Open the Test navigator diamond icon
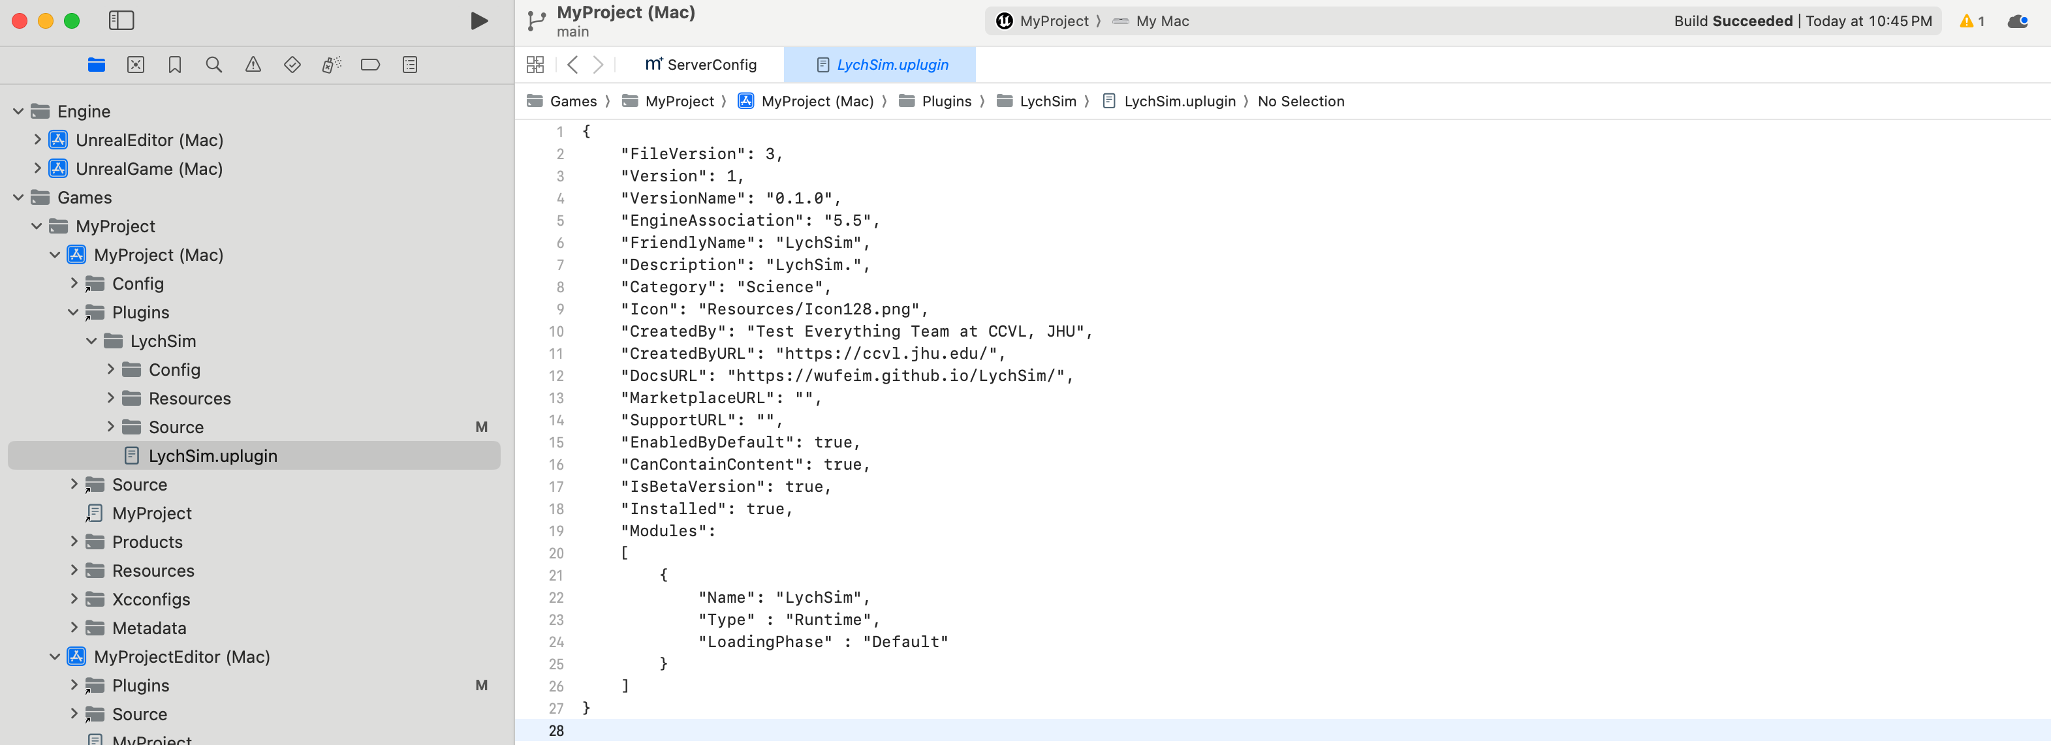This screenshot has width=2051, height=745. coord(292,65)
